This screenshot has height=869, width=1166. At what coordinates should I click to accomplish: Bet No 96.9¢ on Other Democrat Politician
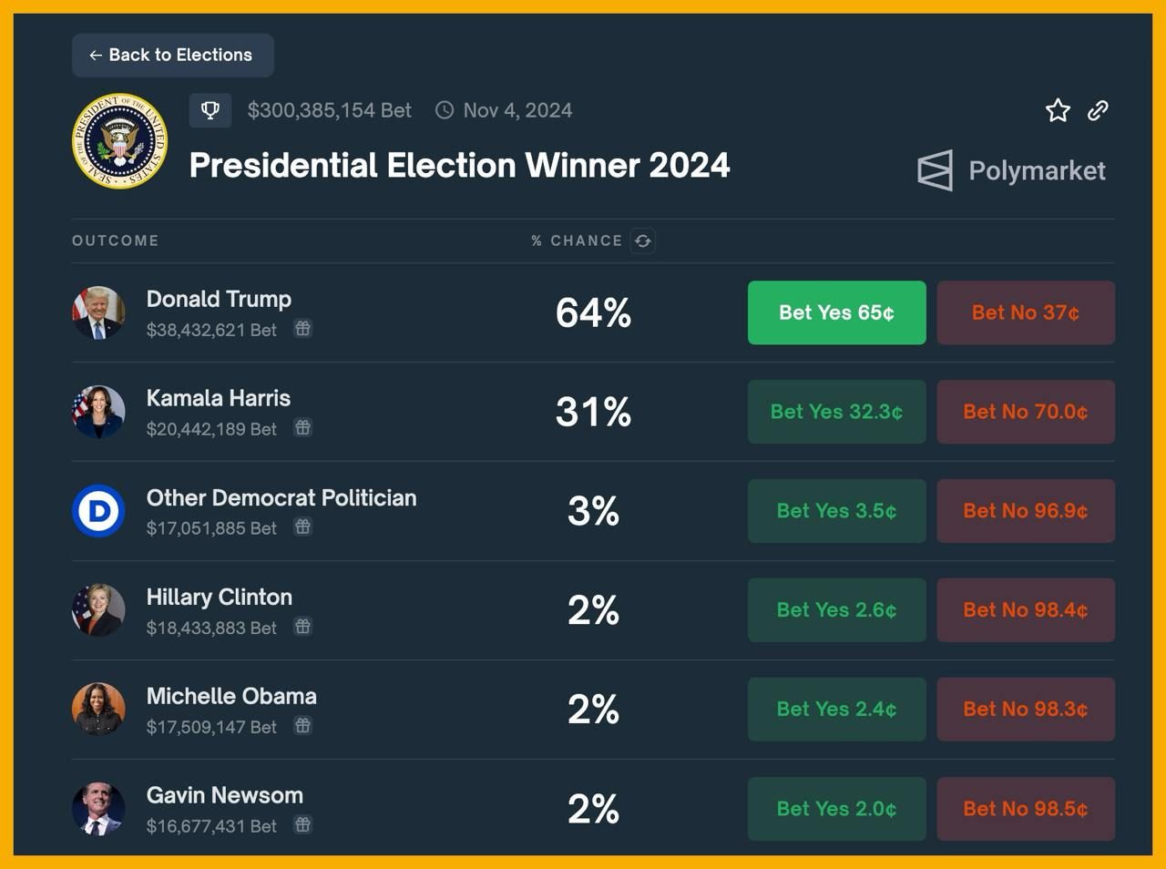[1026, 511]
